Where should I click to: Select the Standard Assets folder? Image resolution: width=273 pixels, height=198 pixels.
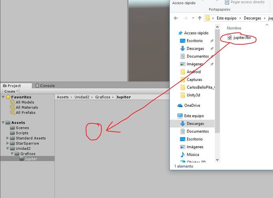tap(31, 138)
